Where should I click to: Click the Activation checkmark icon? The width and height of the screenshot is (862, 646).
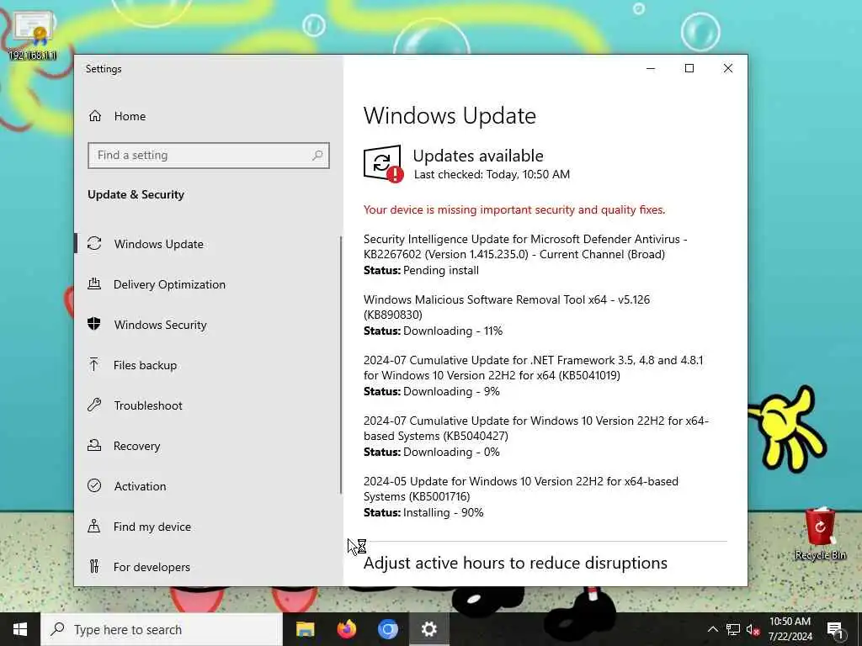[94, 485]
